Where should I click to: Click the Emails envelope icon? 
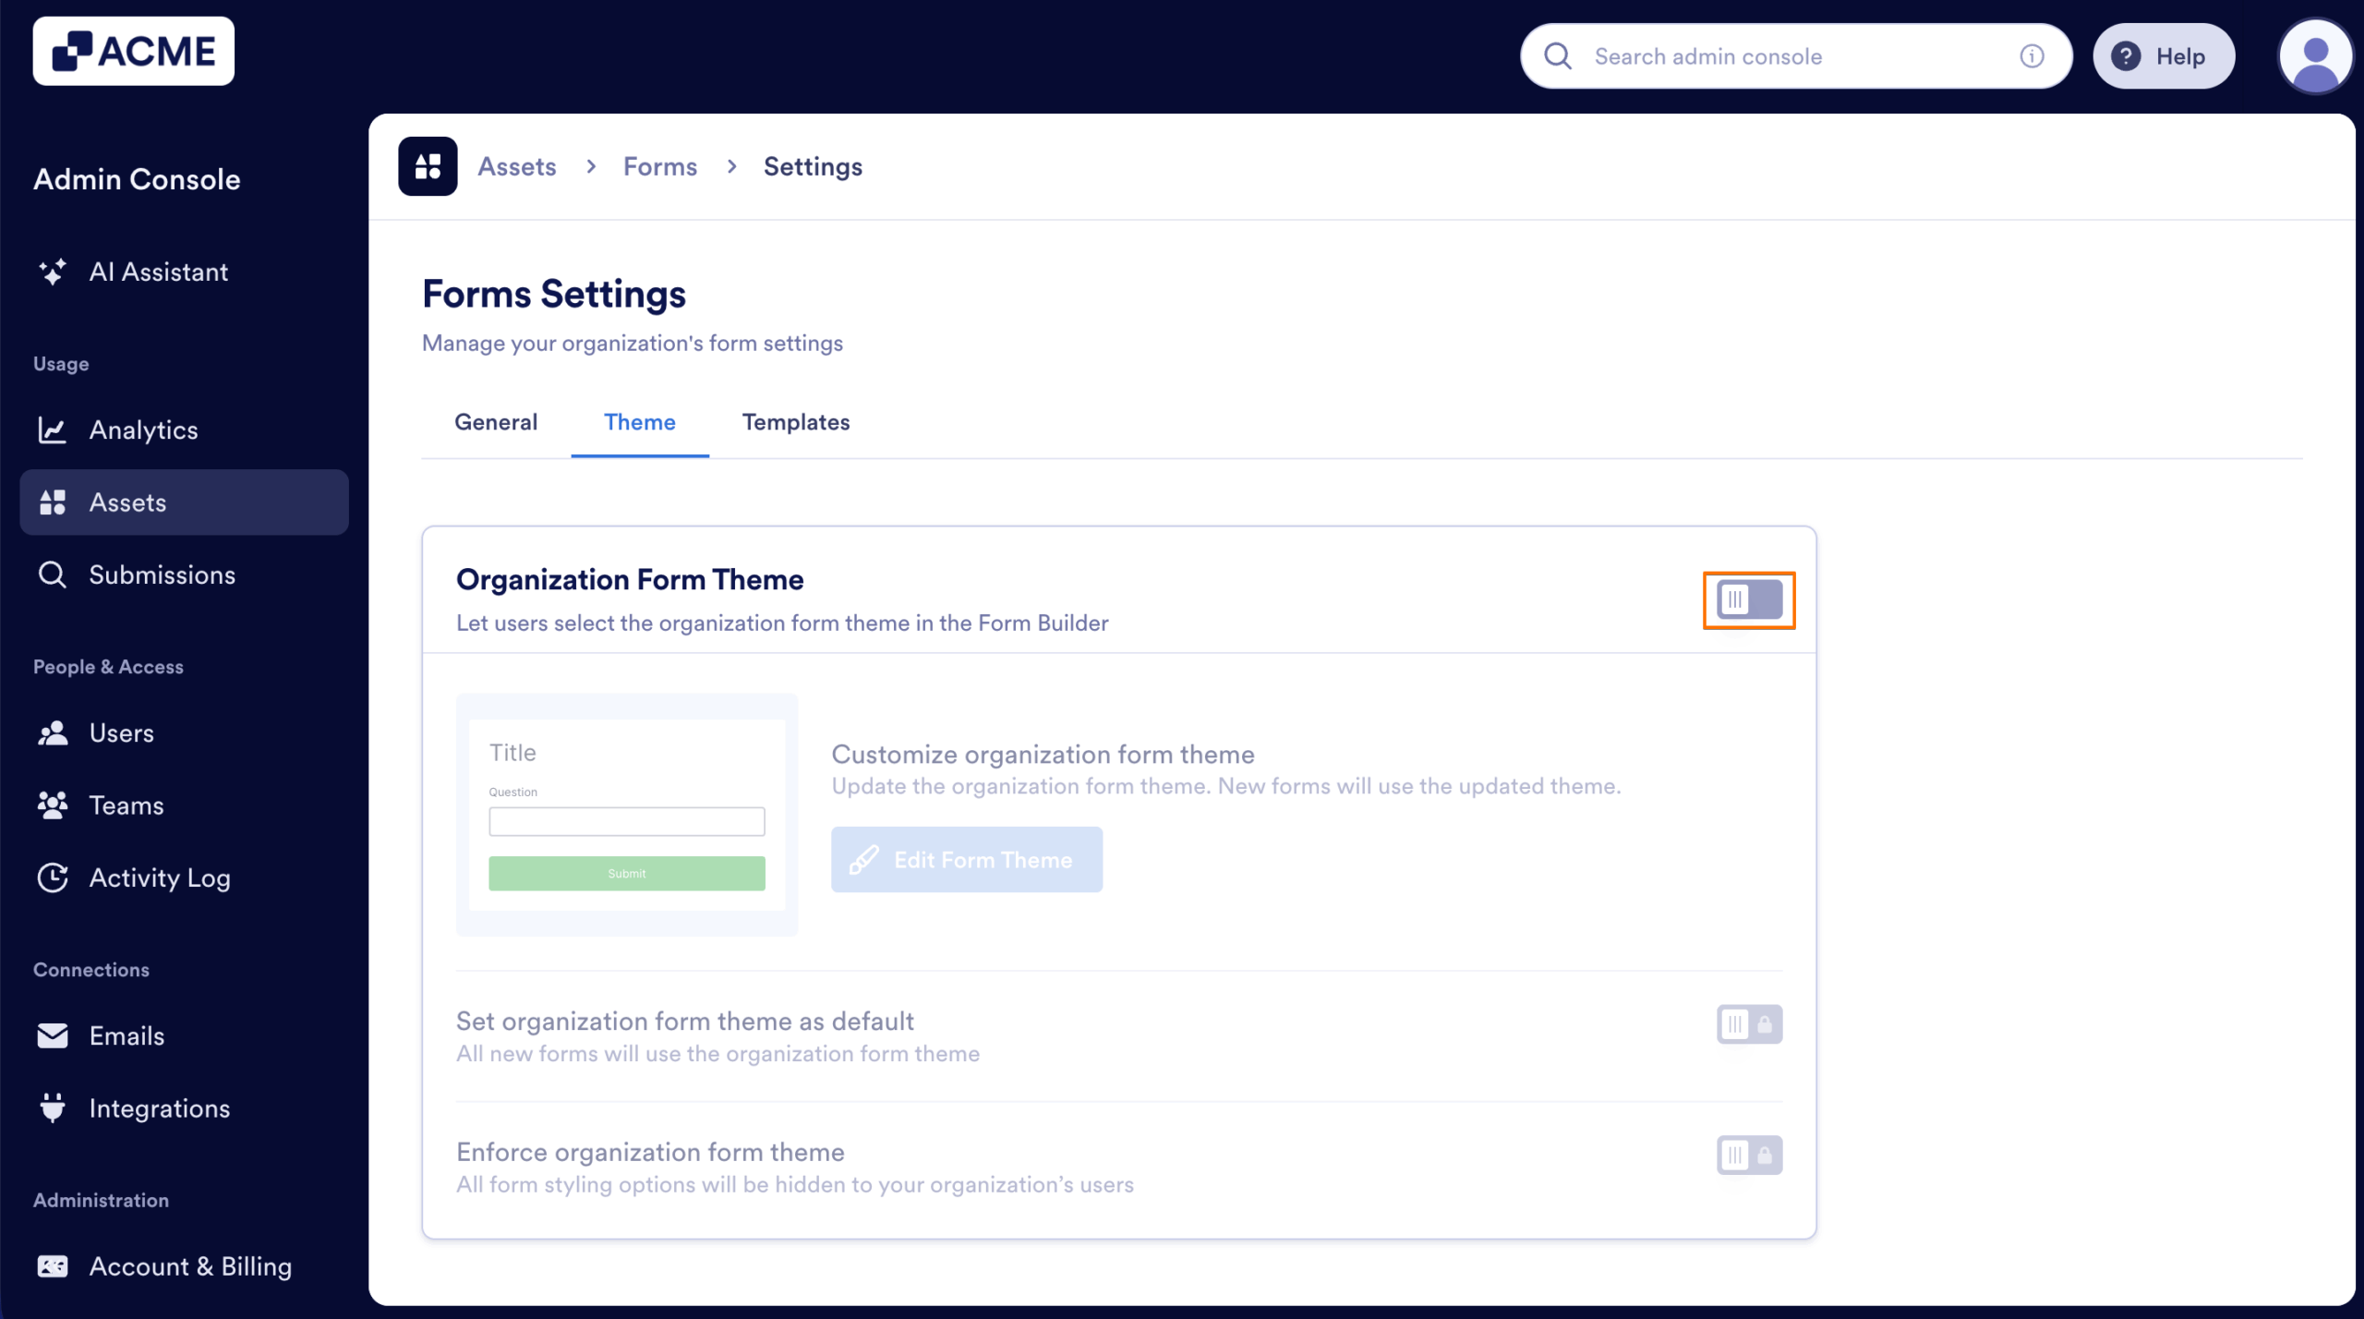tap(54, 1035)
